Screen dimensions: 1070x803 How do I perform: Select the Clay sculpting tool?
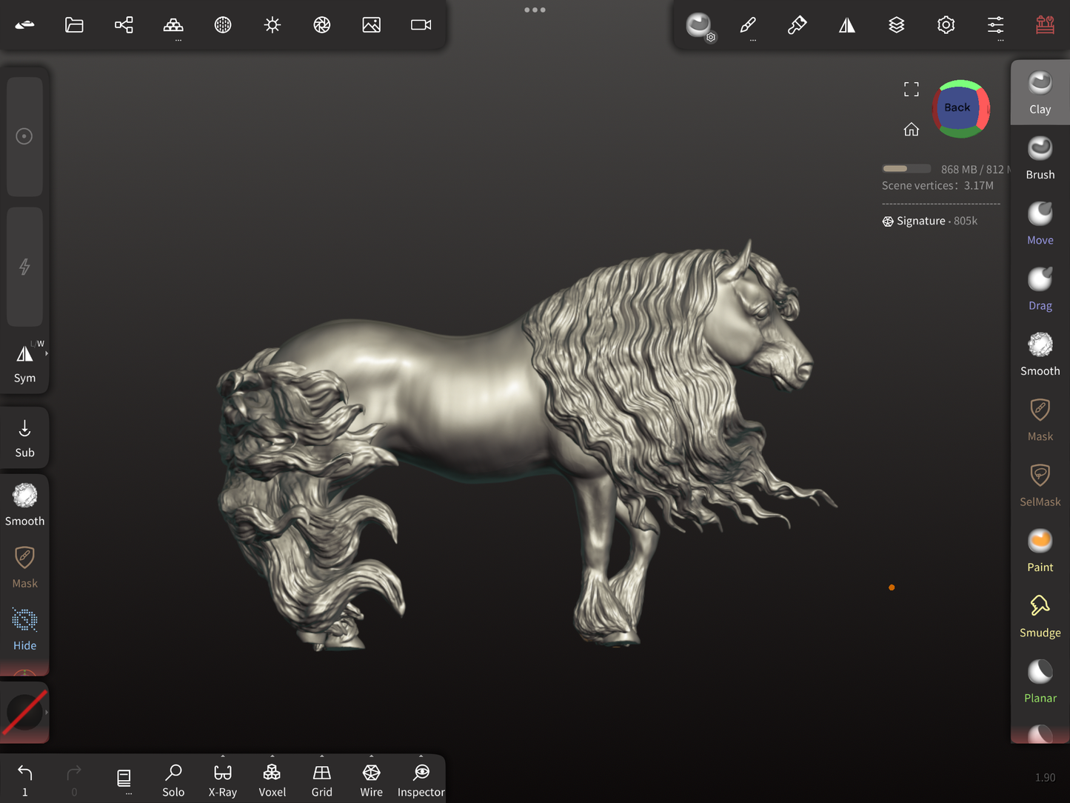[x=1040, y=93]
